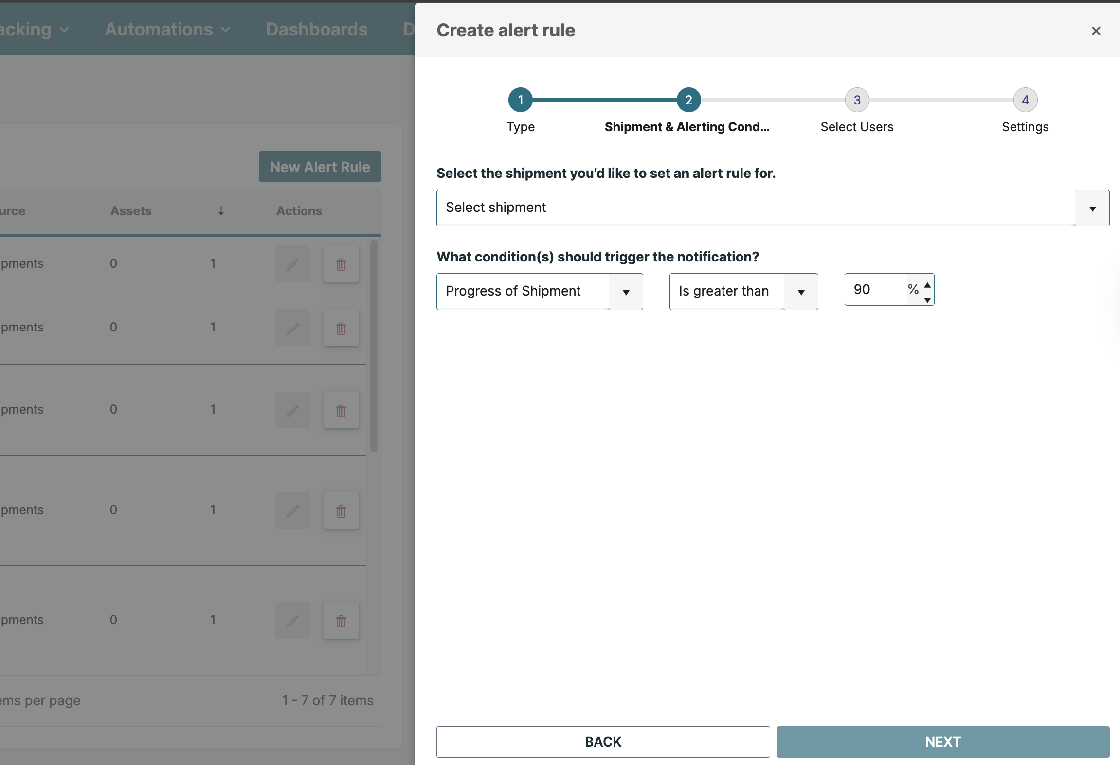Click the NEXT button
The height and width of the screenshot is (765, 1120).
pyautogui.click(x=942, y=742)
